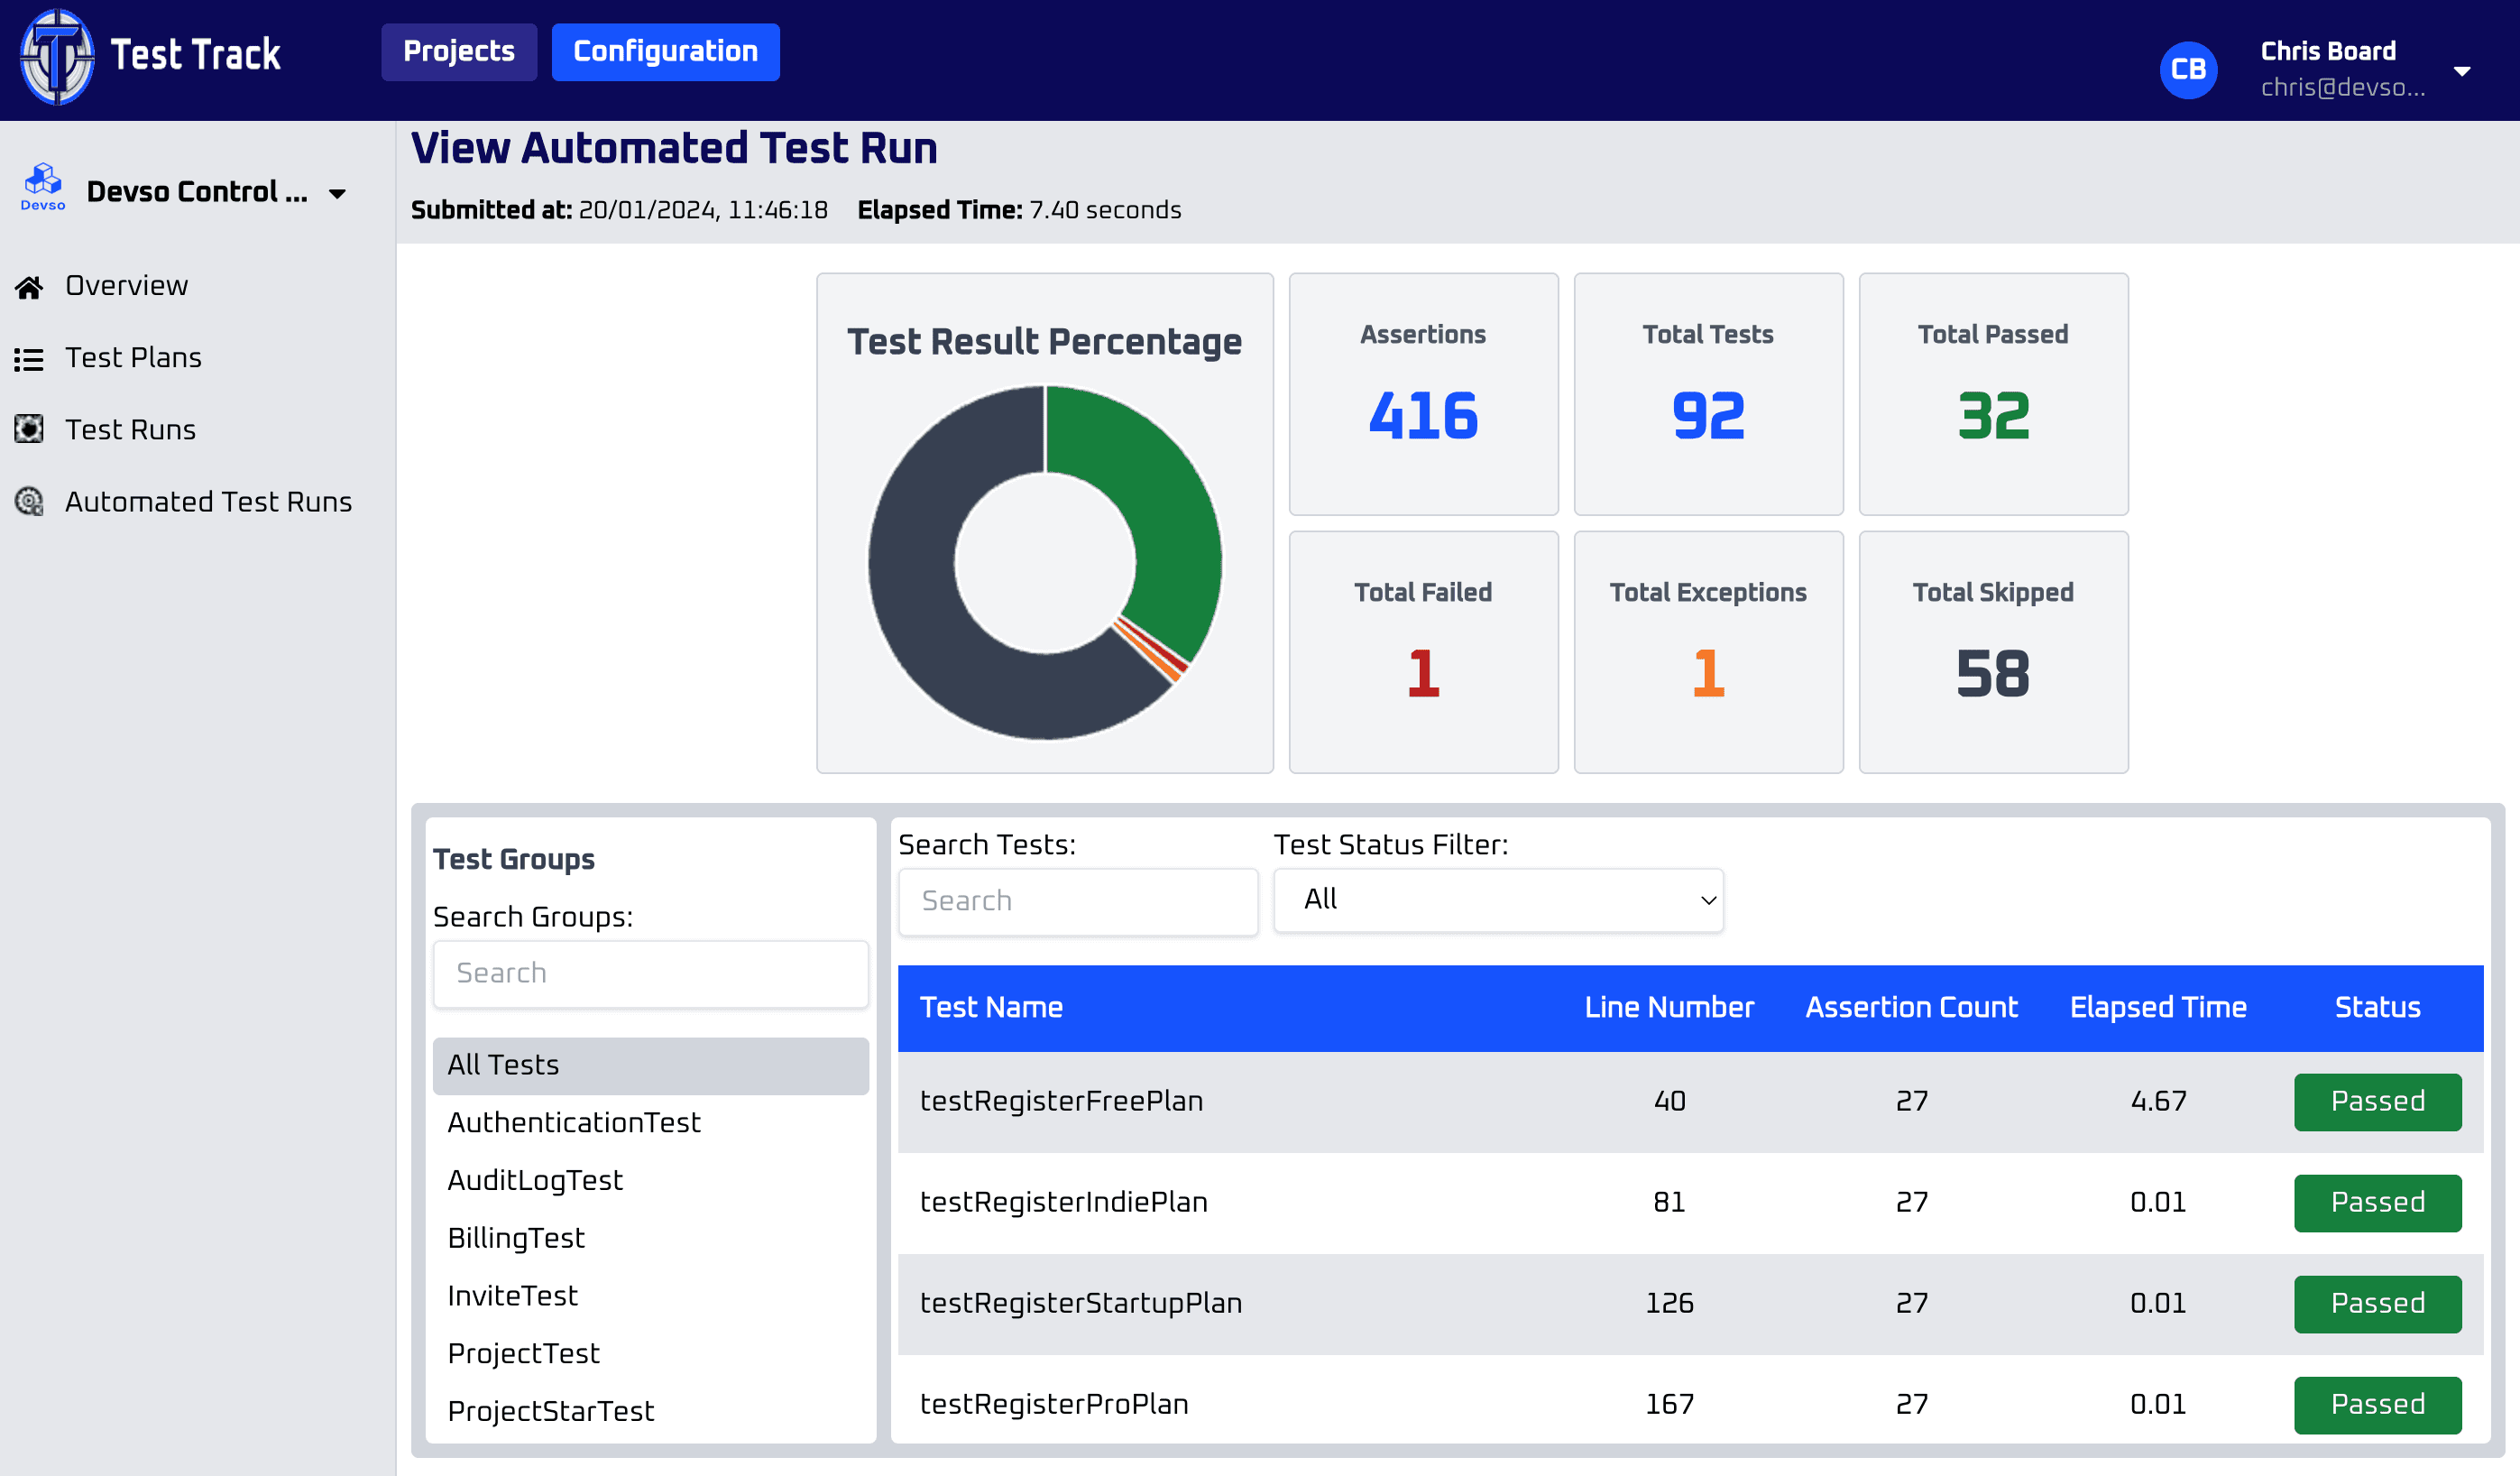Open the Test Status Filter dropdown
2520x1476 pixels.
[x=1497, y=900]
